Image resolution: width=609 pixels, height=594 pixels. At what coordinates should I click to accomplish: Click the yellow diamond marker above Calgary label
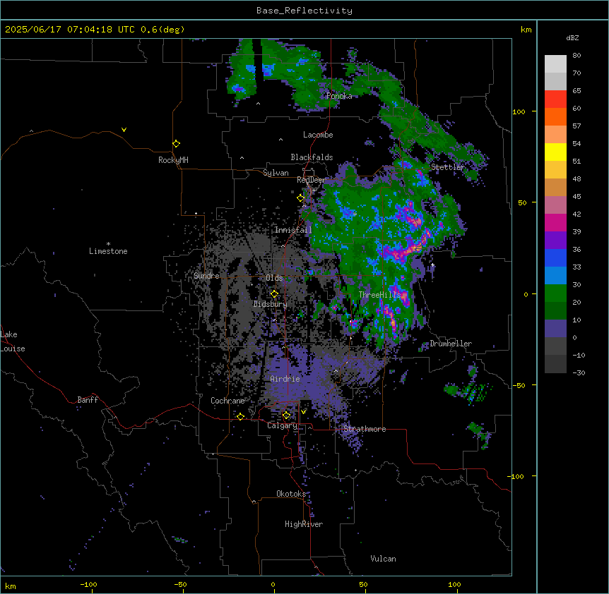coord(286,416)
